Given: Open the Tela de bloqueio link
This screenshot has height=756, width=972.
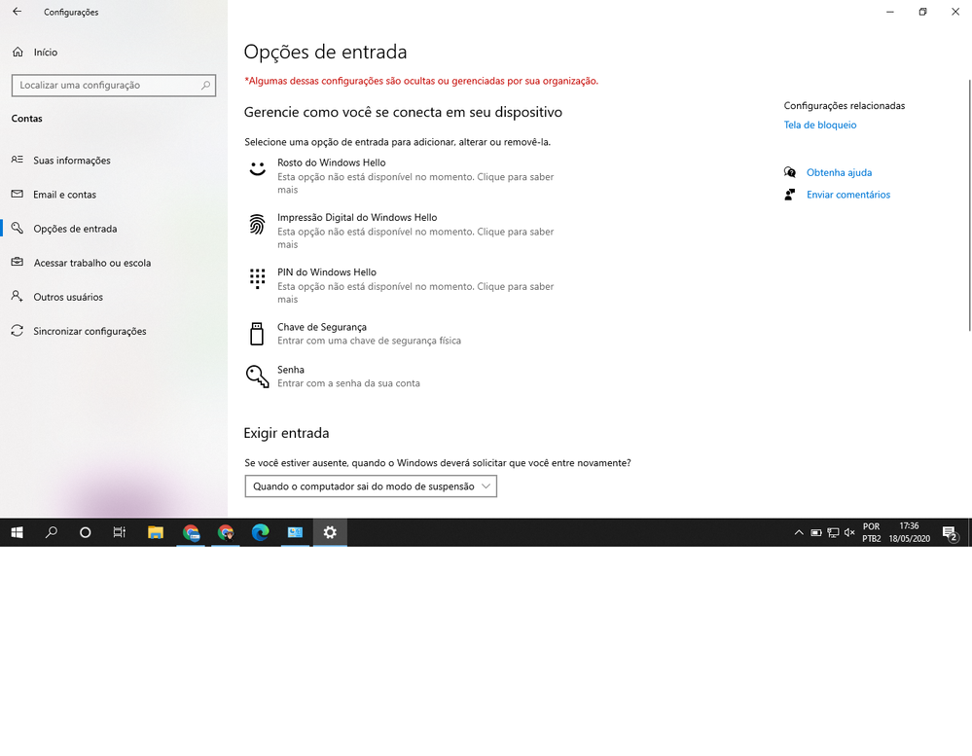Looking at the screenshot, I should 820,125.
